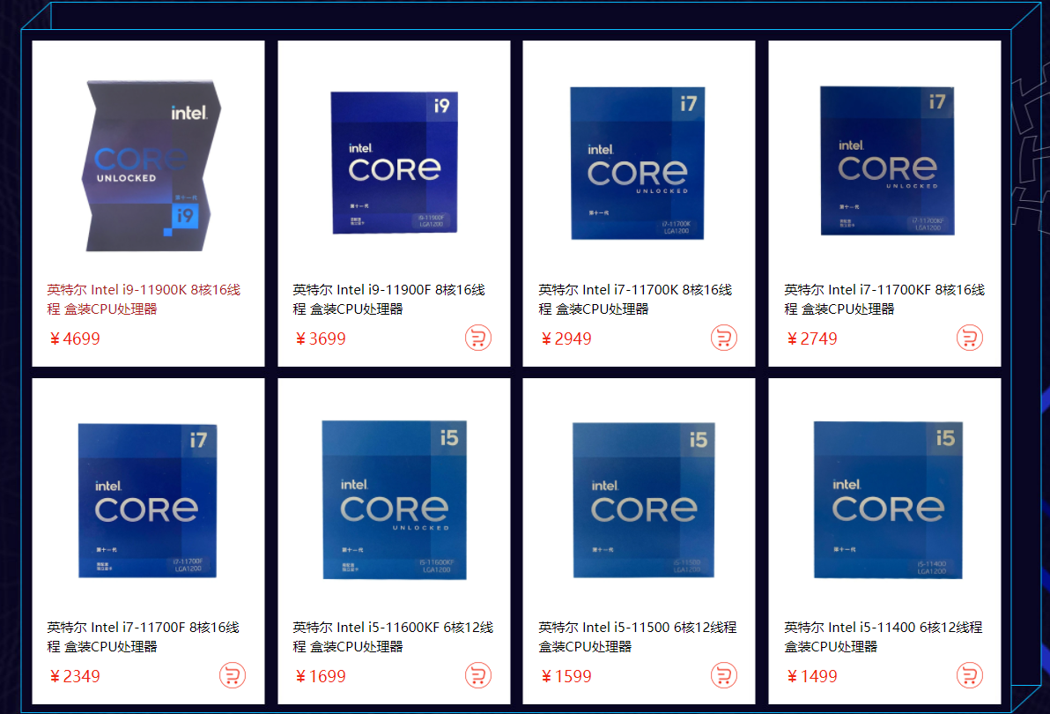Open Intel i7-11700KF product title
The image size is (1050, 714).
(884, 300)
